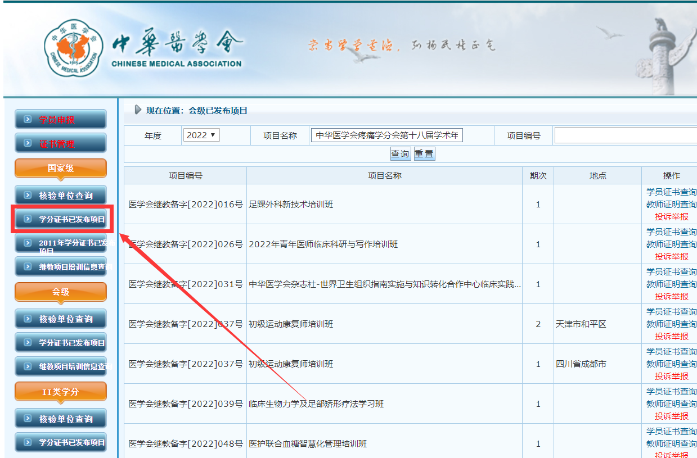The height and width of the screenshot is (458, 697).
Task: Click 投诉举报 for the [2022]031号 project
Action: pyautogui.click(x=671, y=296)
